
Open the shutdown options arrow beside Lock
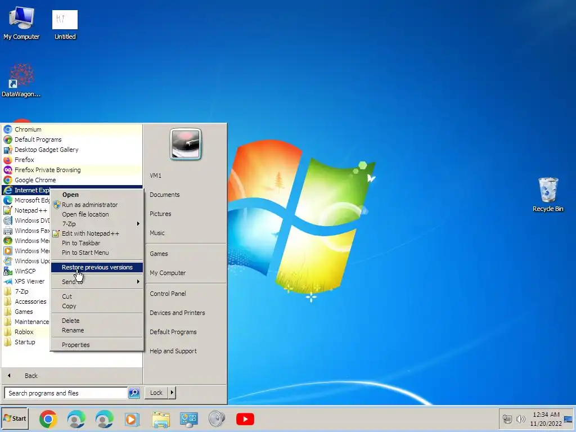172,393
